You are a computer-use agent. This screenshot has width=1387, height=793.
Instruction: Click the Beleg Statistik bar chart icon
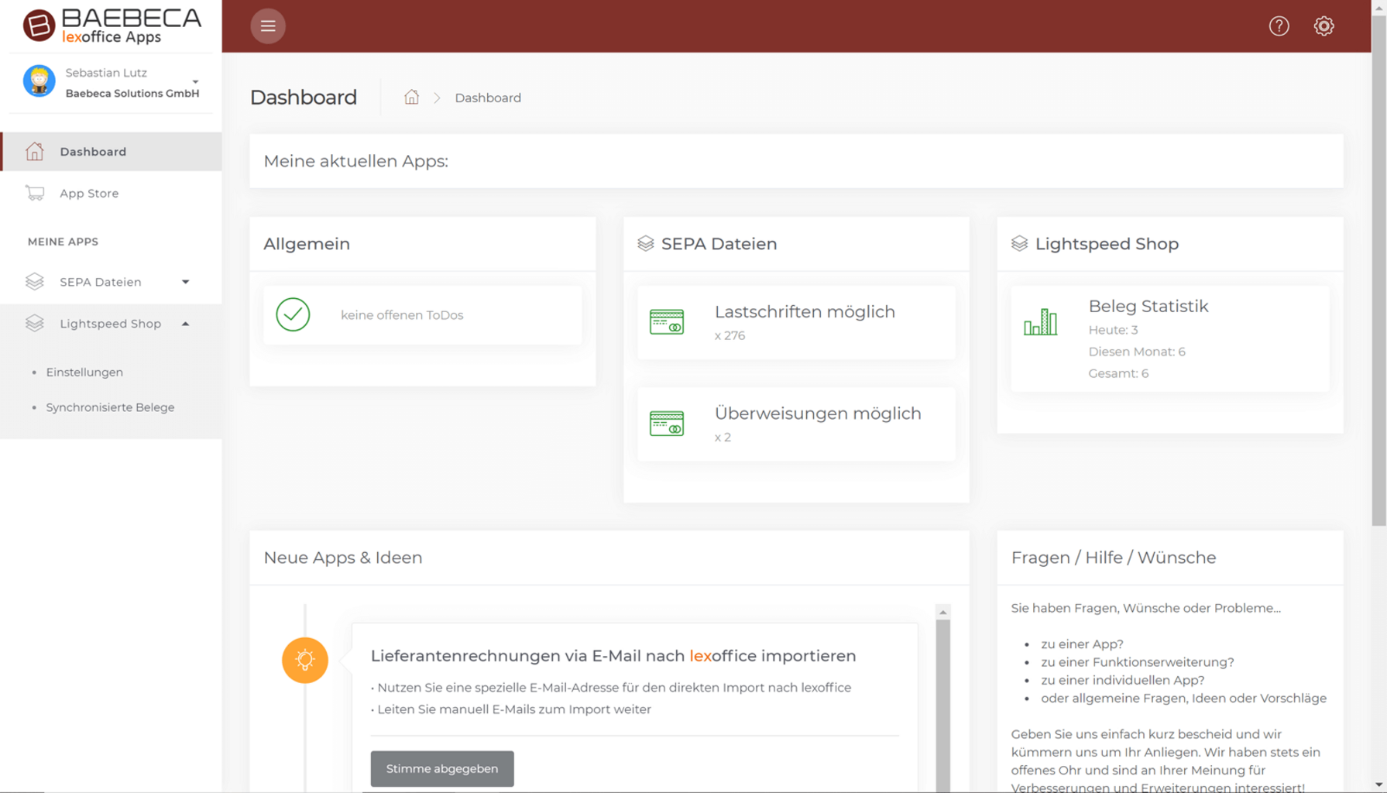[1040, 321]
